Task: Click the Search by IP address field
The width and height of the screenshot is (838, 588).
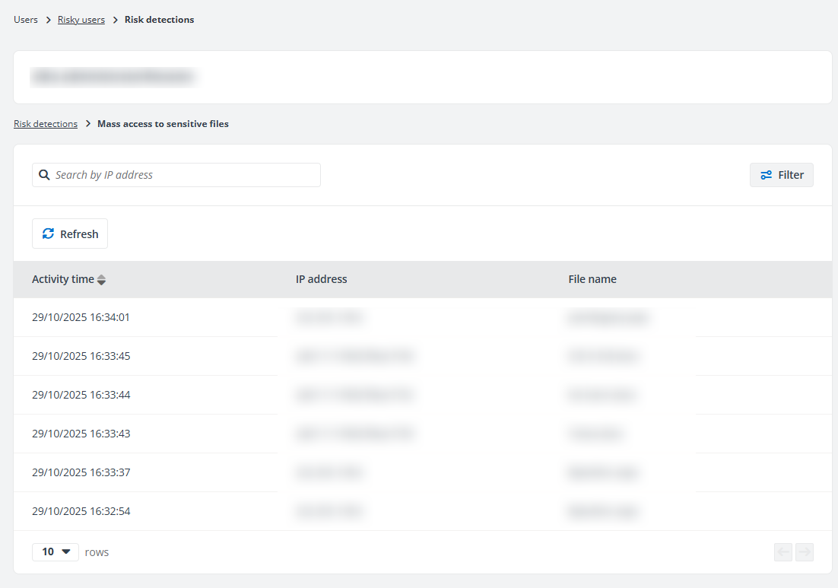Action: click(x=176, y=174)
